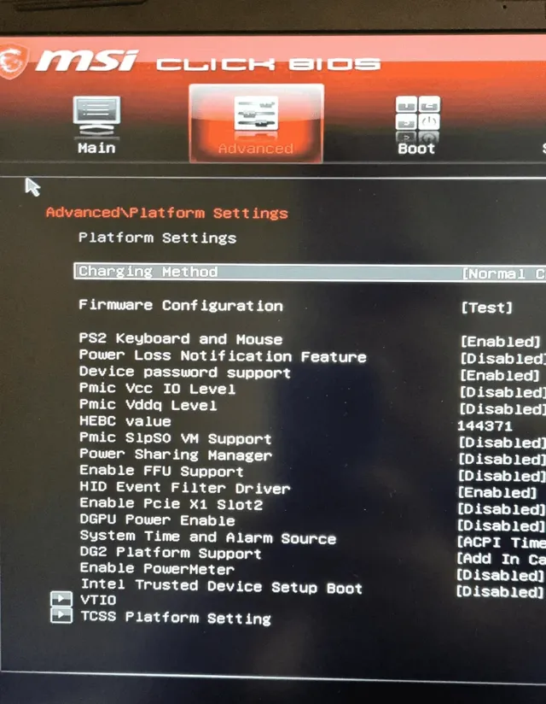
Task: Toggle Enable Pcie X1 Slot2 value
Action: click(x=501, y=509)
